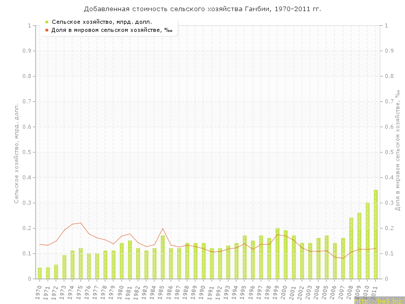Click the green bar for 2008
The image size is (405, 304).
tap(351, 248)
